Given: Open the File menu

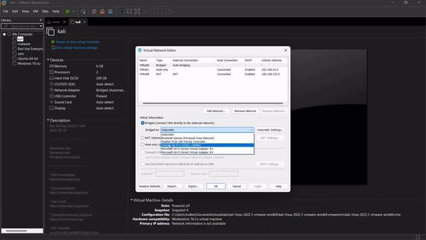Looking at the screenshot, I should pyautogui.click(x=5, y=11).
